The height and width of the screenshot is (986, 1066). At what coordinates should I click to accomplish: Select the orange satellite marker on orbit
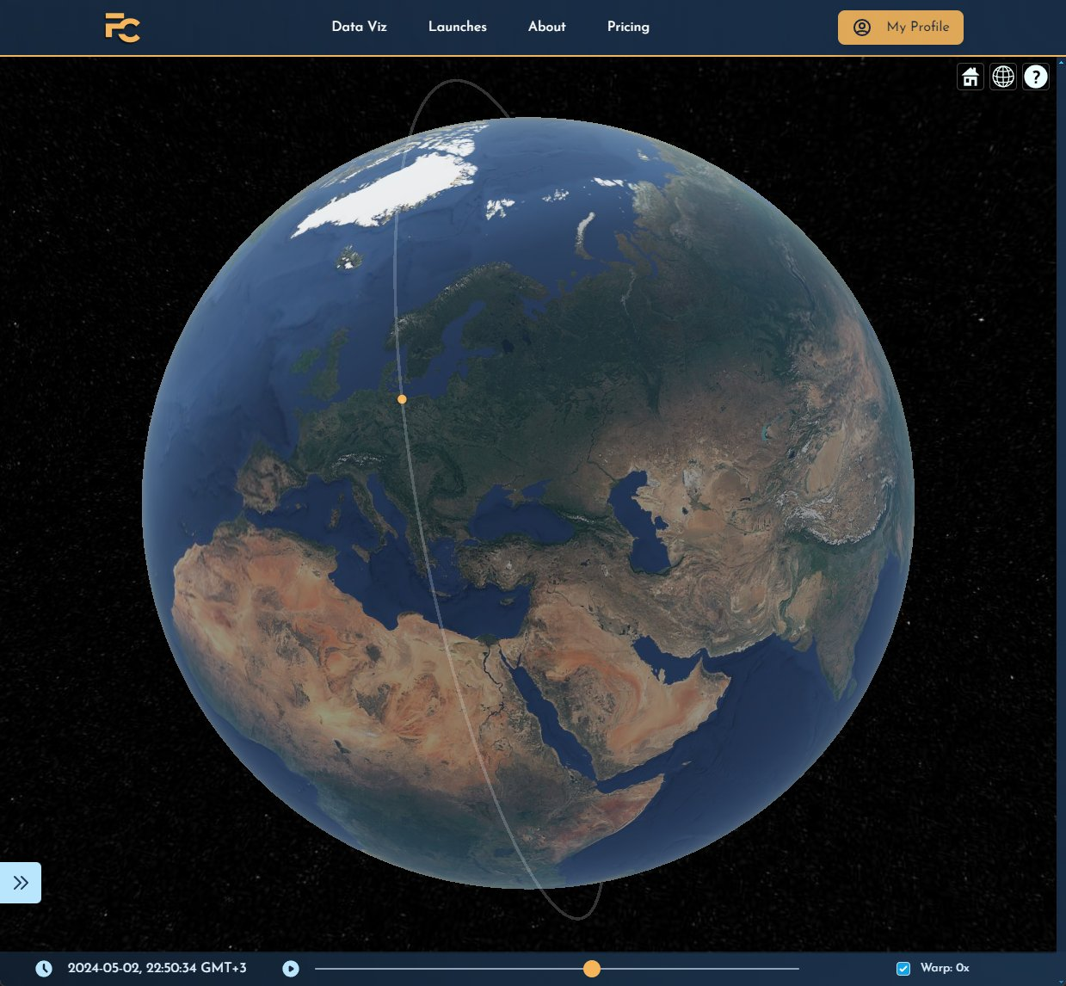(x=402, y=399)
